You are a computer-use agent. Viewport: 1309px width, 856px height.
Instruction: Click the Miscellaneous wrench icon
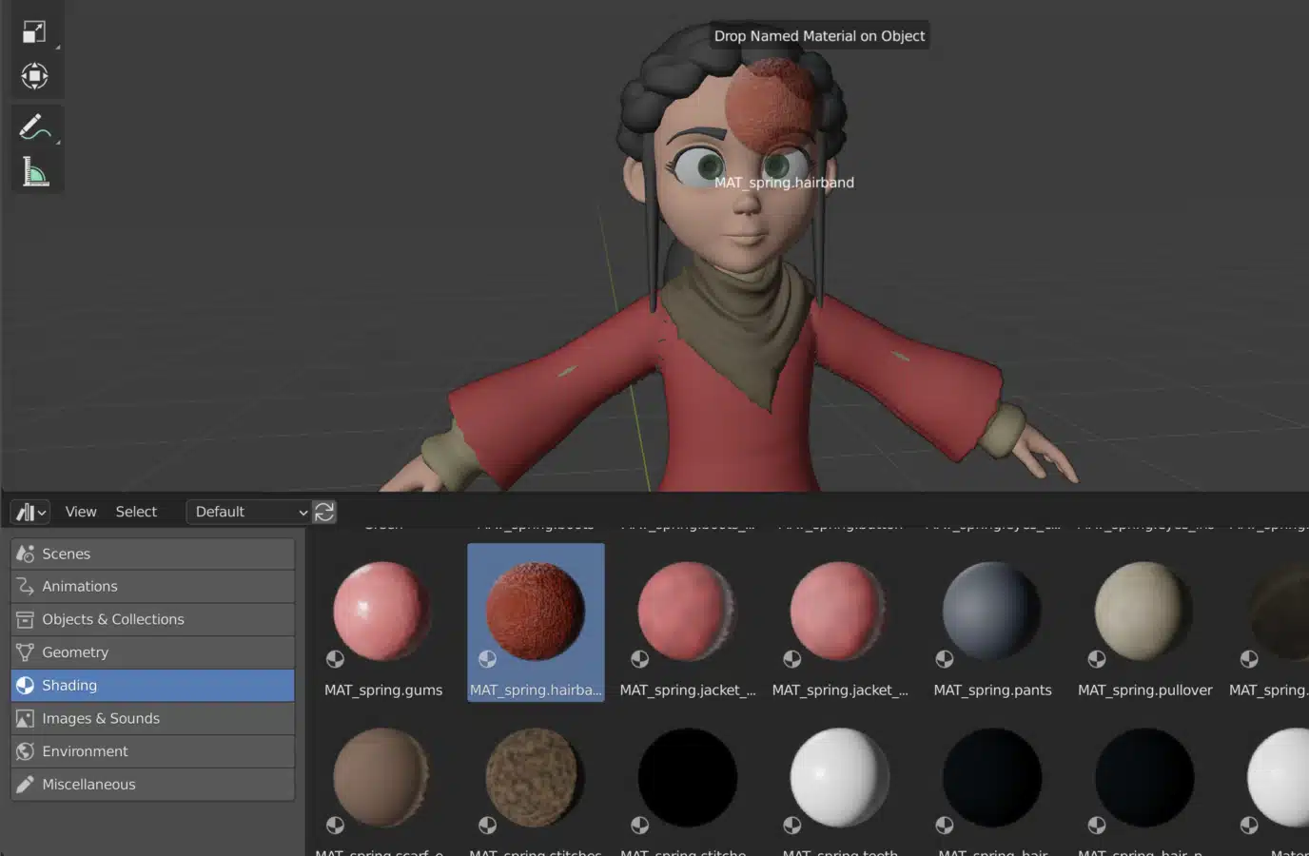click(x=26, y=784)
